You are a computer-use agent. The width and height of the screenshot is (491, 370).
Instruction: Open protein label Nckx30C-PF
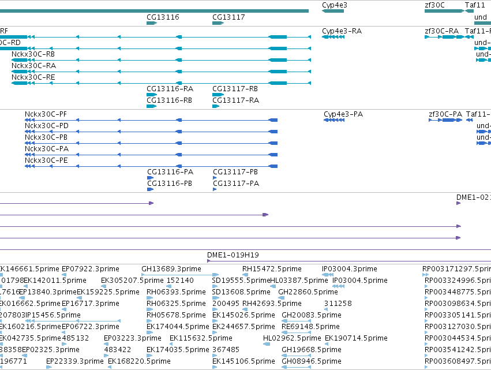[46, 114]
